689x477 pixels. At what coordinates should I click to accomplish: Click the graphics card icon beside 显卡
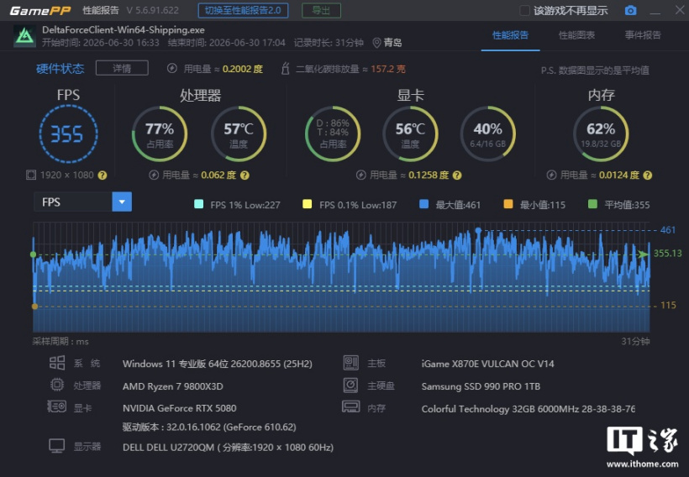point(57,406)
